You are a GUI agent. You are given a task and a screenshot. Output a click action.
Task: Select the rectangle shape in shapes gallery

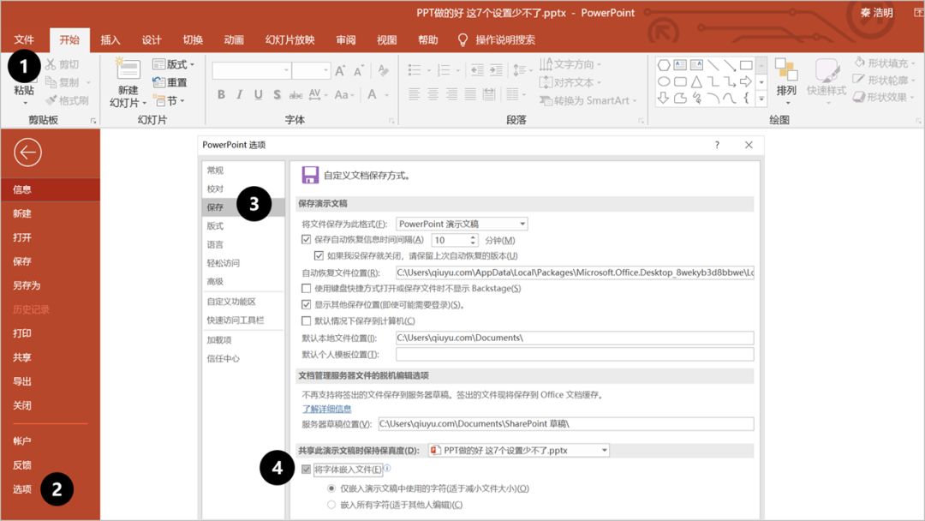[746, 64]
